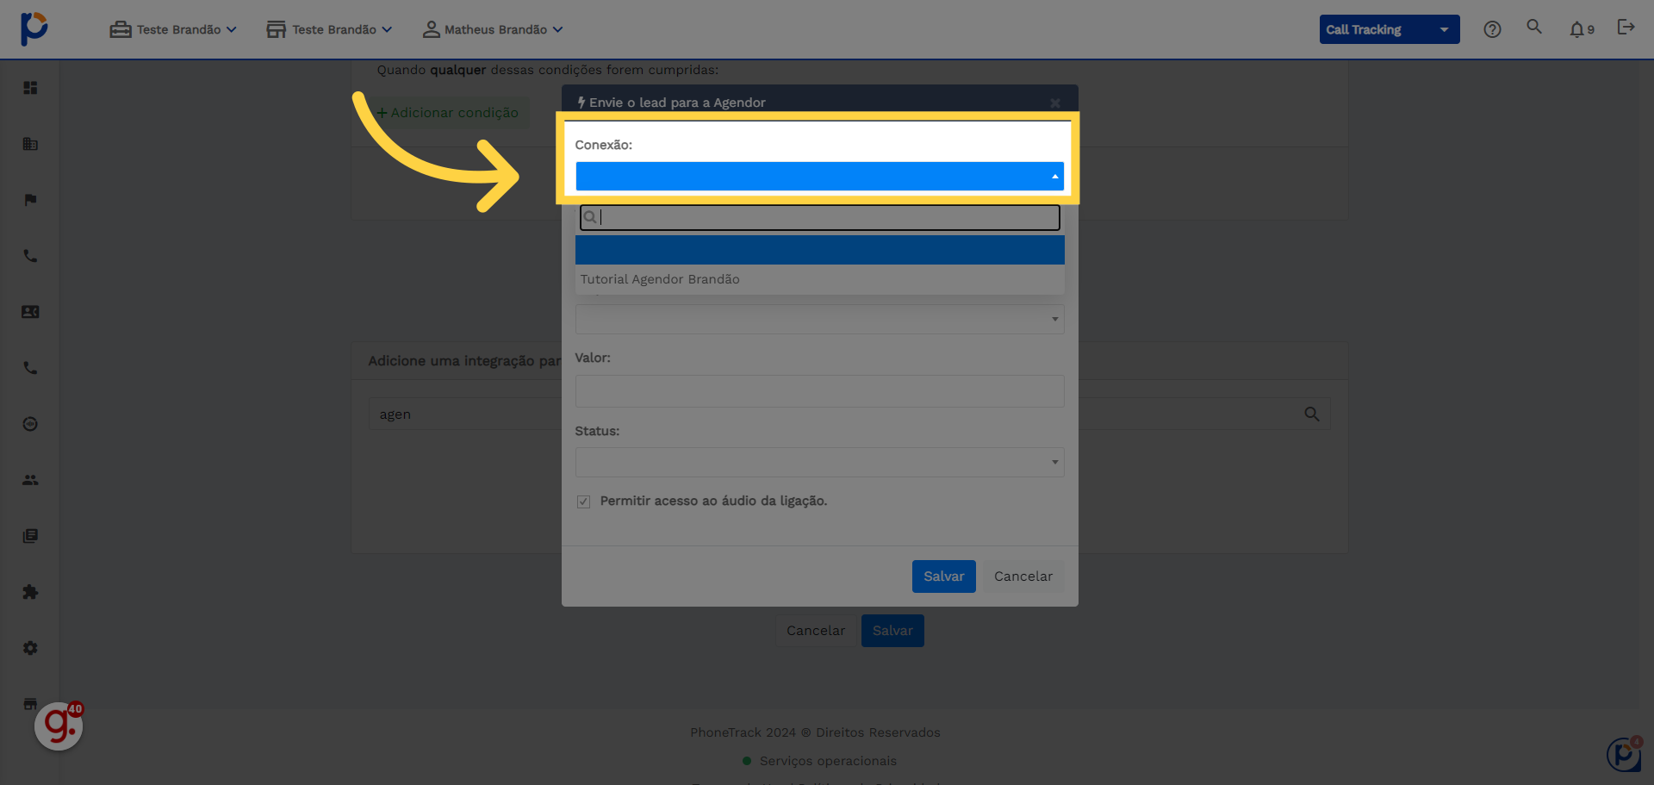This screenshot has height=785, width=1654.
Task: Open the people/users sidebar icon
Action: tap(30, 480)
